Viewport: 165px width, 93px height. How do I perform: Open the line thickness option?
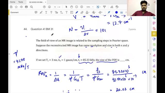[121, 12]
